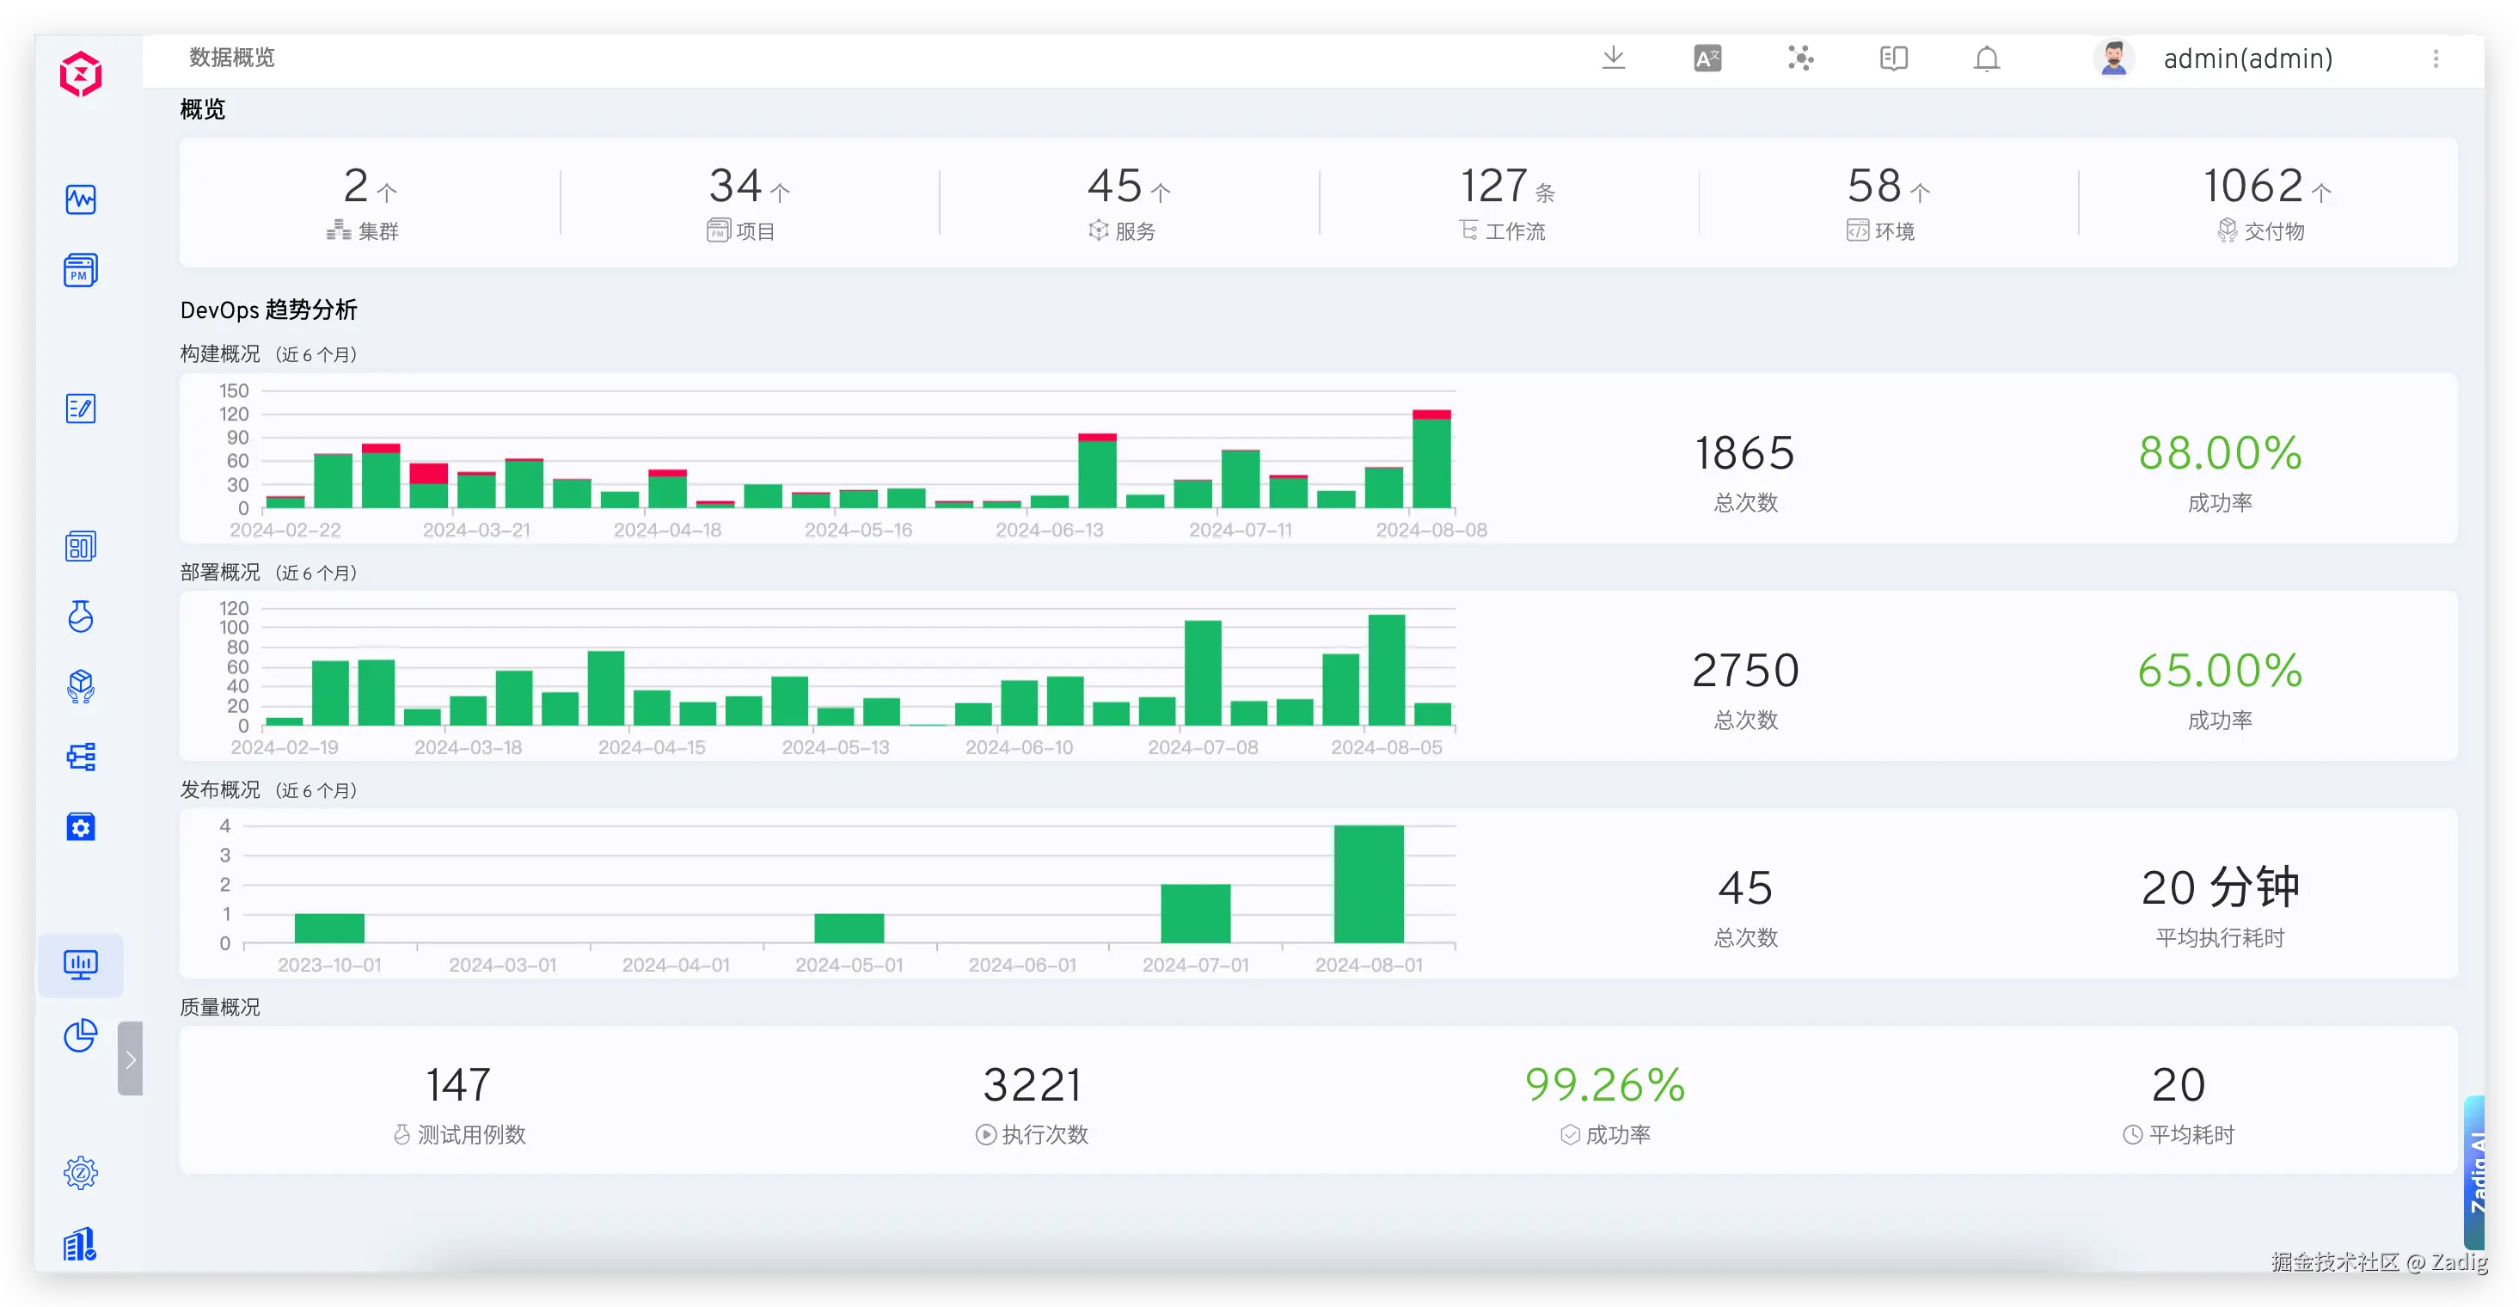The width and height of the screenshot is (2519, 1307).
Task: Click the tallest 2024-08-01 release bar
Action: (1368, 883)
